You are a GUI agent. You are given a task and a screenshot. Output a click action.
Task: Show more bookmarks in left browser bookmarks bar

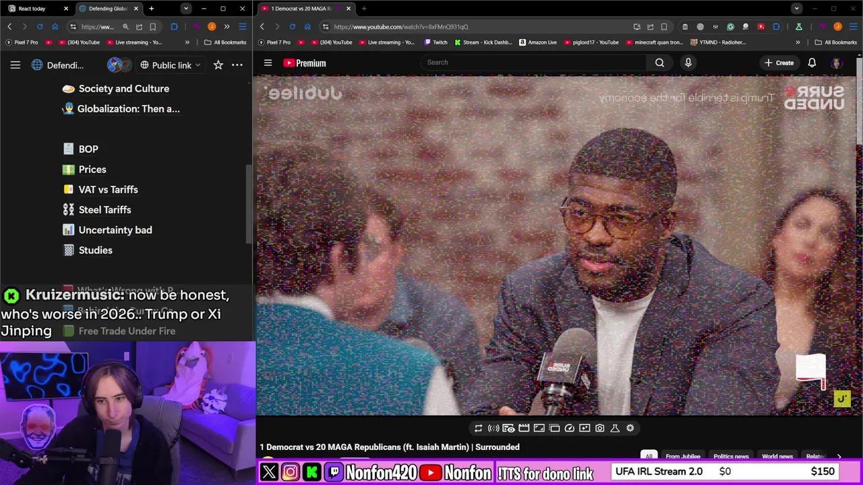pyautogui.click(x=187, y=42)
